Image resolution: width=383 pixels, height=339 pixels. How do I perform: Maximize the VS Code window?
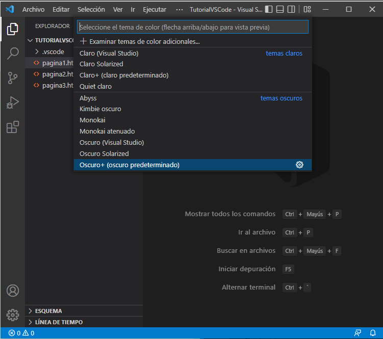349,9
